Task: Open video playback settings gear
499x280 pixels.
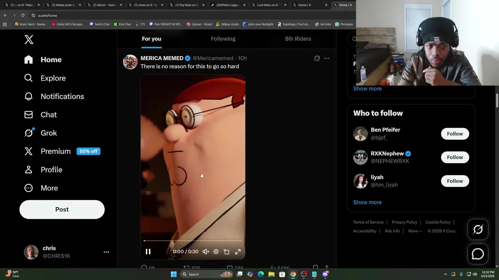Action: point(216,252)
